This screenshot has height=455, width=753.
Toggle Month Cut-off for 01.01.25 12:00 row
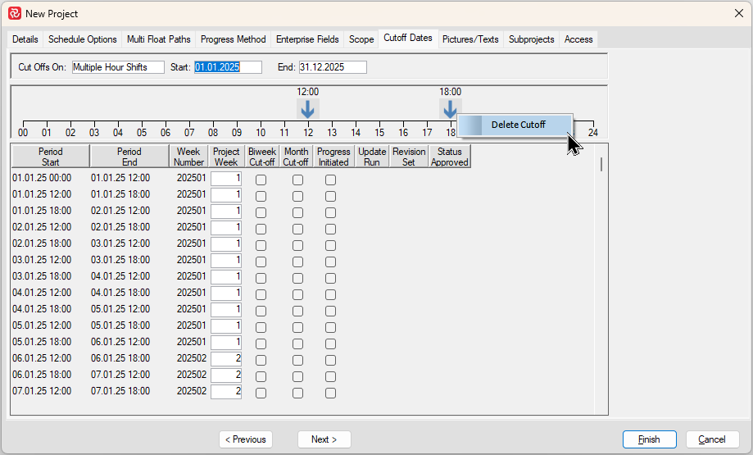tap(297, 196)
